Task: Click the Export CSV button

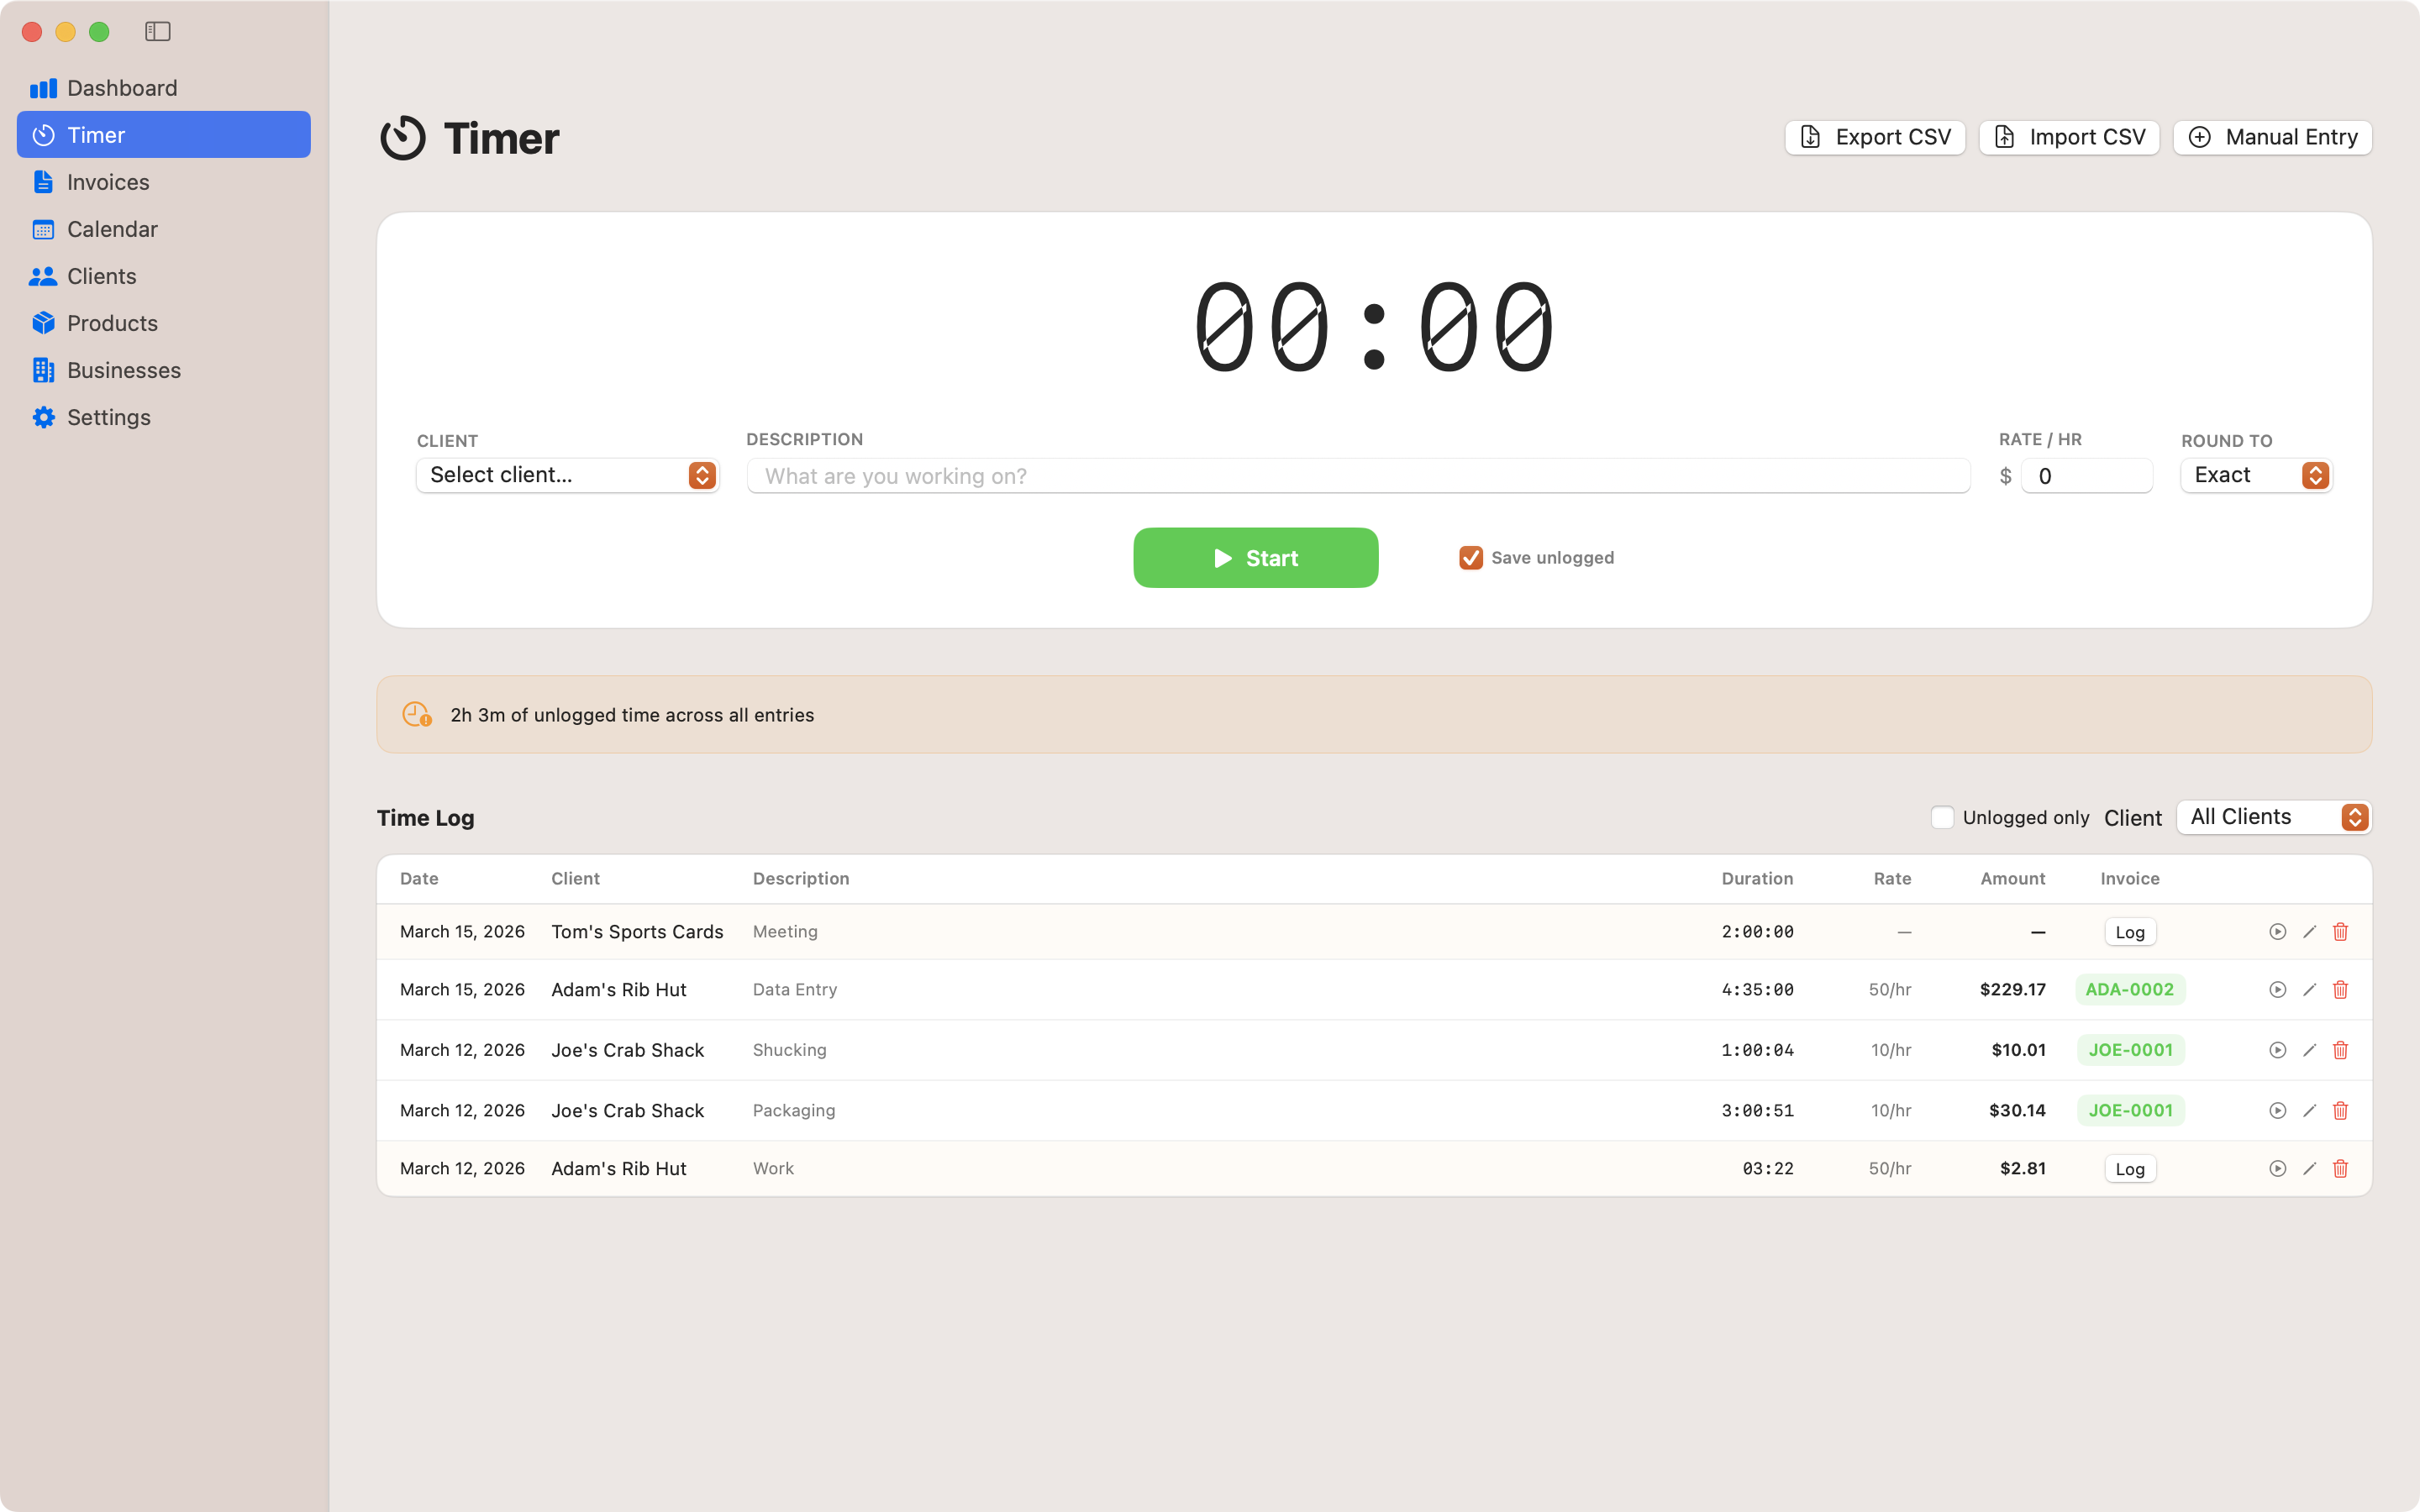Action: [x=1875, y=137]
